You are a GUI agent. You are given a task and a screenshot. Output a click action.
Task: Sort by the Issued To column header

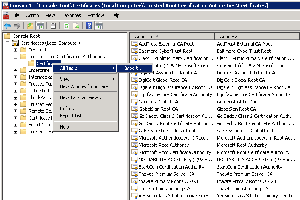(x=172, y=37)
